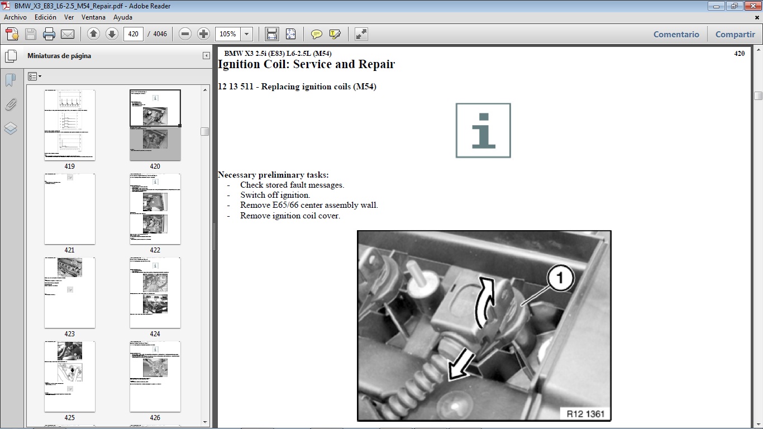Screen dimensions: 763x429
Task: Select page 420 thumbnail
Action: (155, 125)
